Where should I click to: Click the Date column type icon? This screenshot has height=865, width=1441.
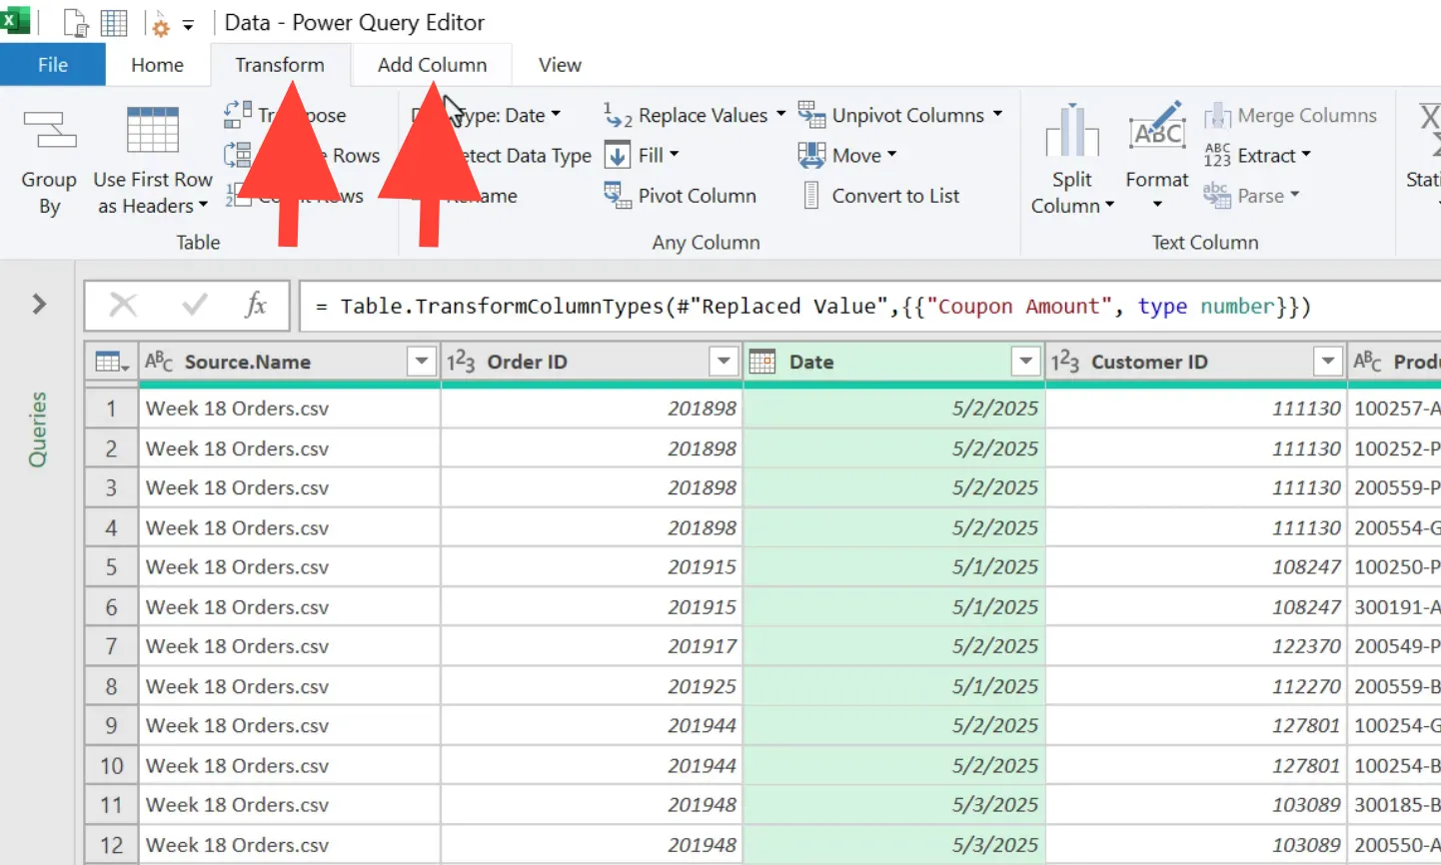762,362
